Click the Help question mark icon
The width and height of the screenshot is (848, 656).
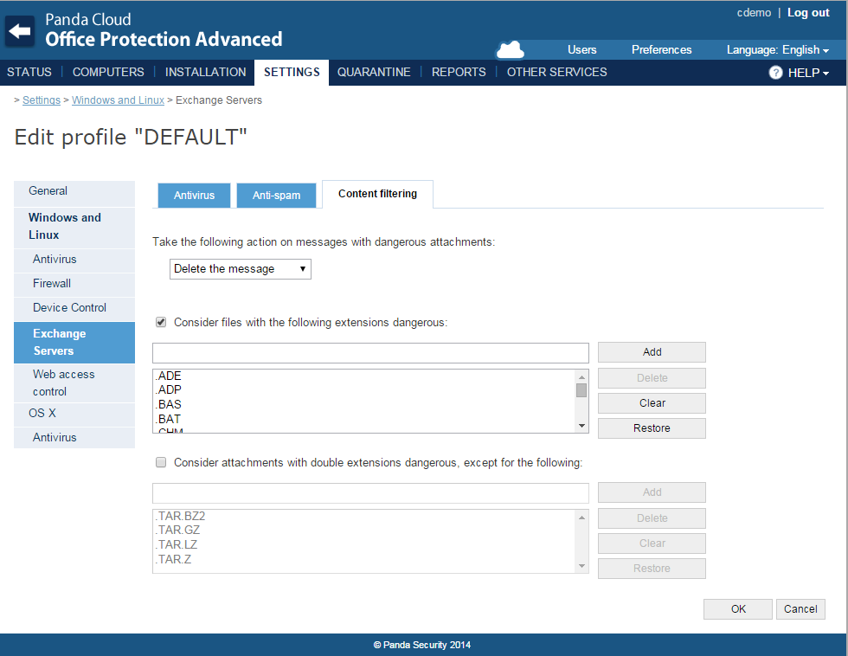point(775,73)
